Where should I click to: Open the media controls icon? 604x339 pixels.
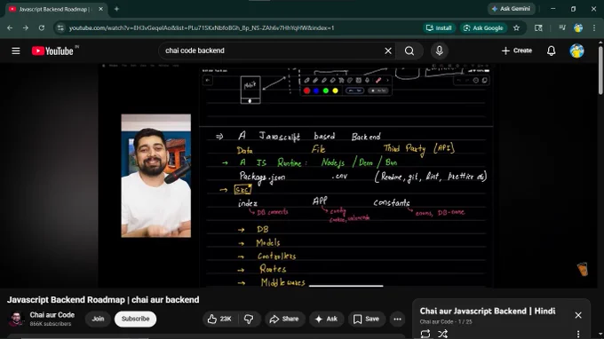562,28
